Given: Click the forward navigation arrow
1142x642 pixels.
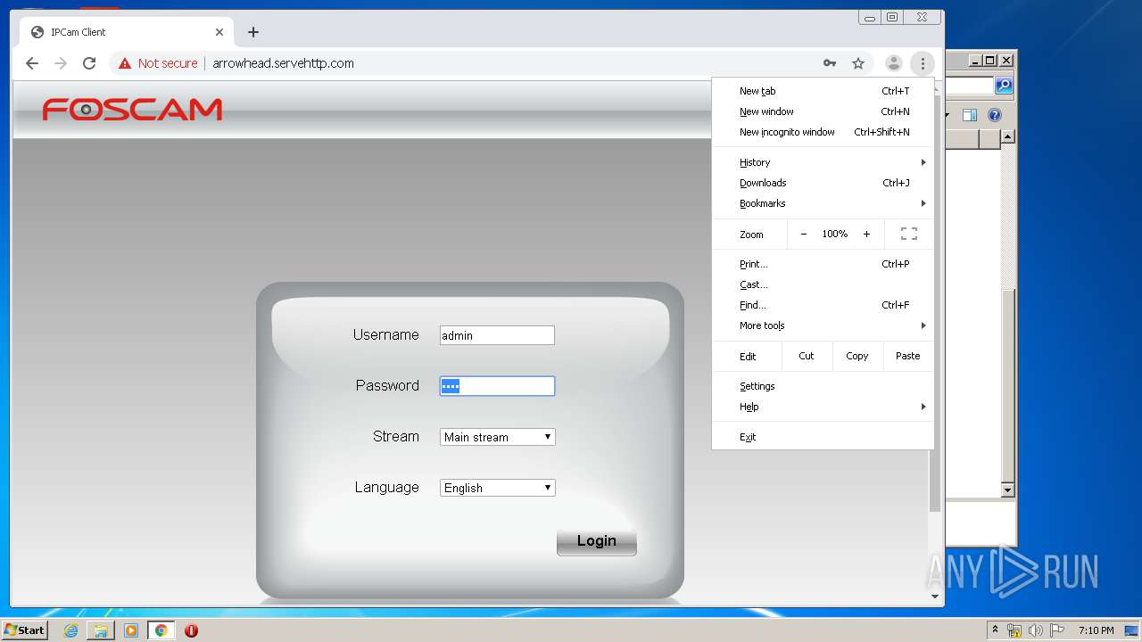Looking at the screenshot, I should pyautogui.click(x=61, y=63).
